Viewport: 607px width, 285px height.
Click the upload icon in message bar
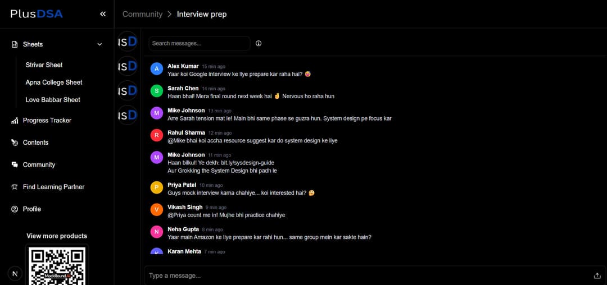597,275
